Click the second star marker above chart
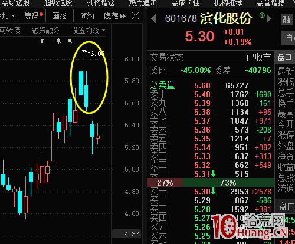 click(70, 41)
